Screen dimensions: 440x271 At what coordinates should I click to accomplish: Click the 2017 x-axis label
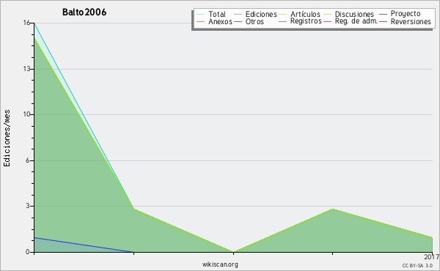[x=432, y=256]
